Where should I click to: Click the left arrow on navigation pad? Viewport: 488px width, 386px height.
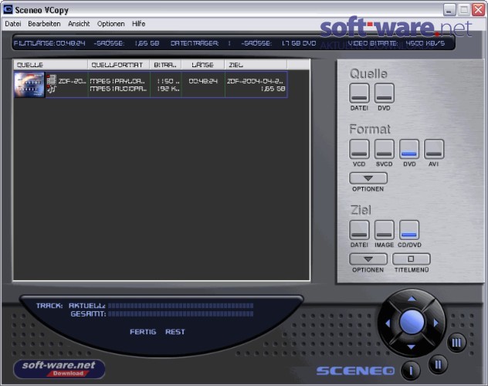point(388,323)
